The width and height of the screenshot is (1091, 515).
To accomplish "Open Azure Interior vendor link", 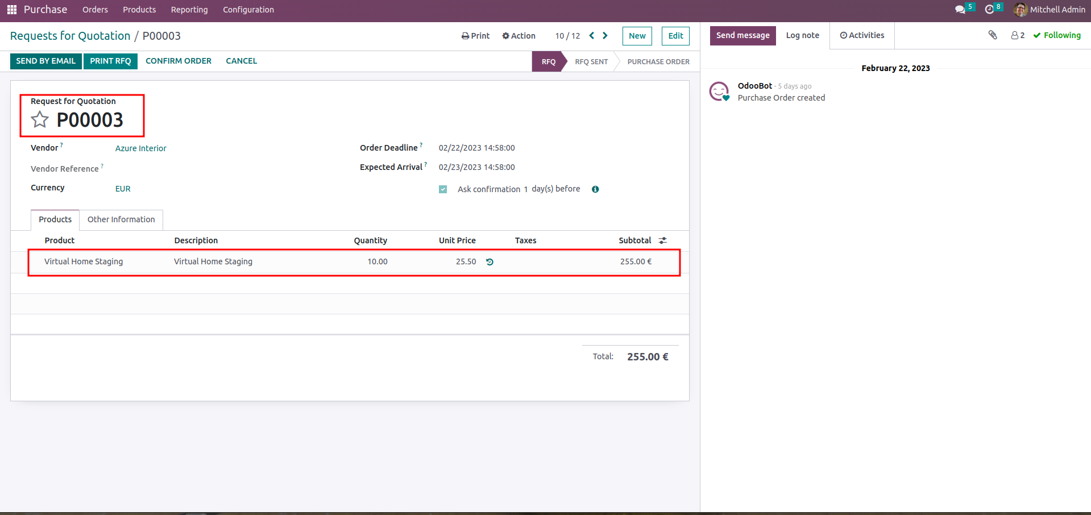I will click(x=141, y=148).
